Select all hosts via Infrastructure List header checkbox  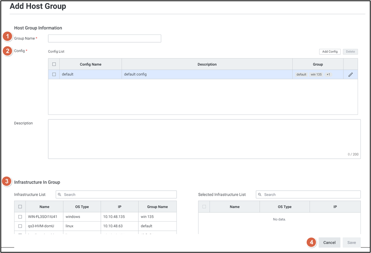tap(20, 207)
